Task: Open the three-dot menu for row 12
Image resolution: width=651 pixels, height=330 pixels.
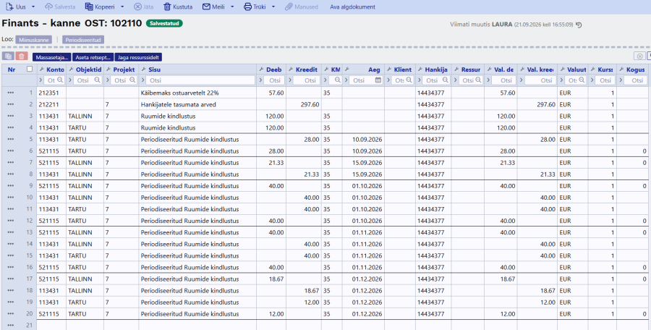Action: pyautogui.click(x=10, y=221)
